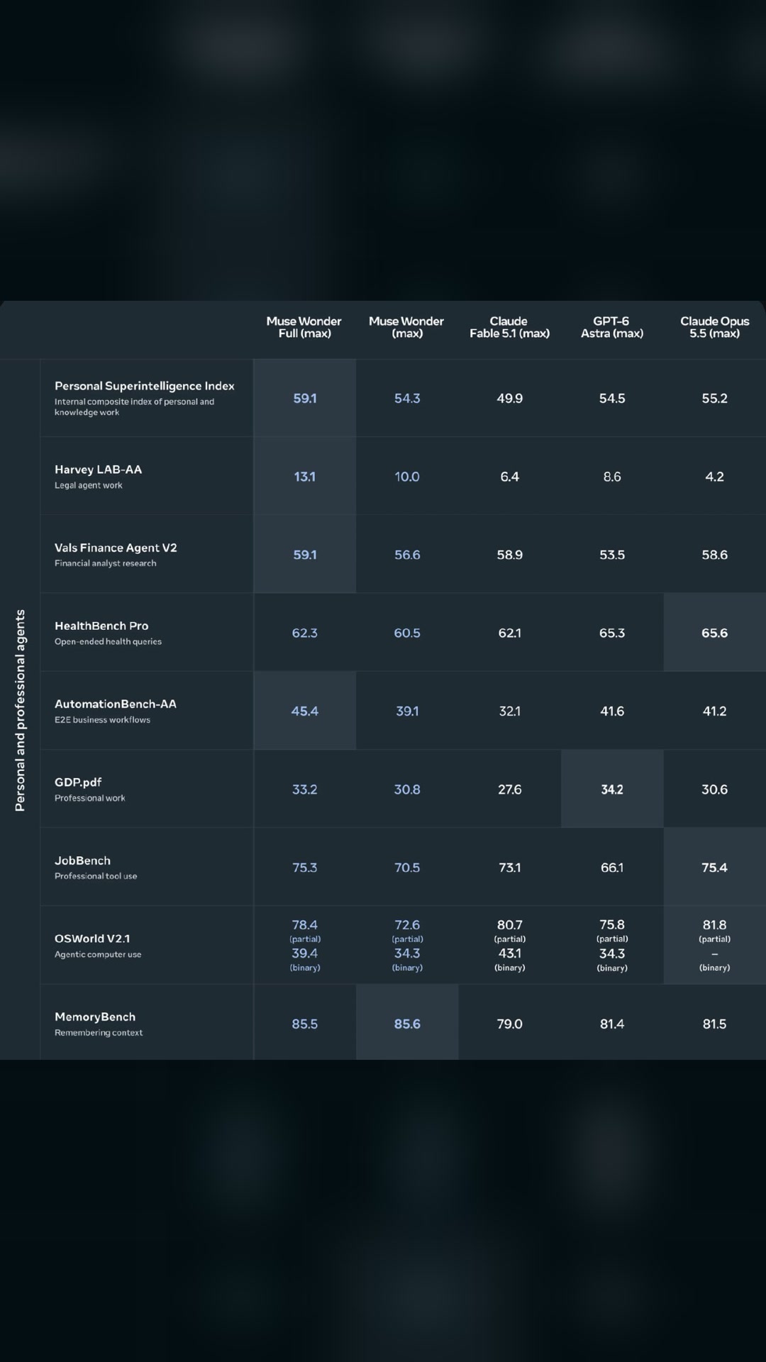Select the GDP.pdf benchmark label

(78, 782)
